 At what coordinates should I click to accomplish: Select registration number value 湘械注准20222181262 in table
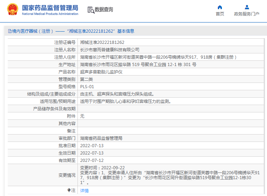point(102,42)
